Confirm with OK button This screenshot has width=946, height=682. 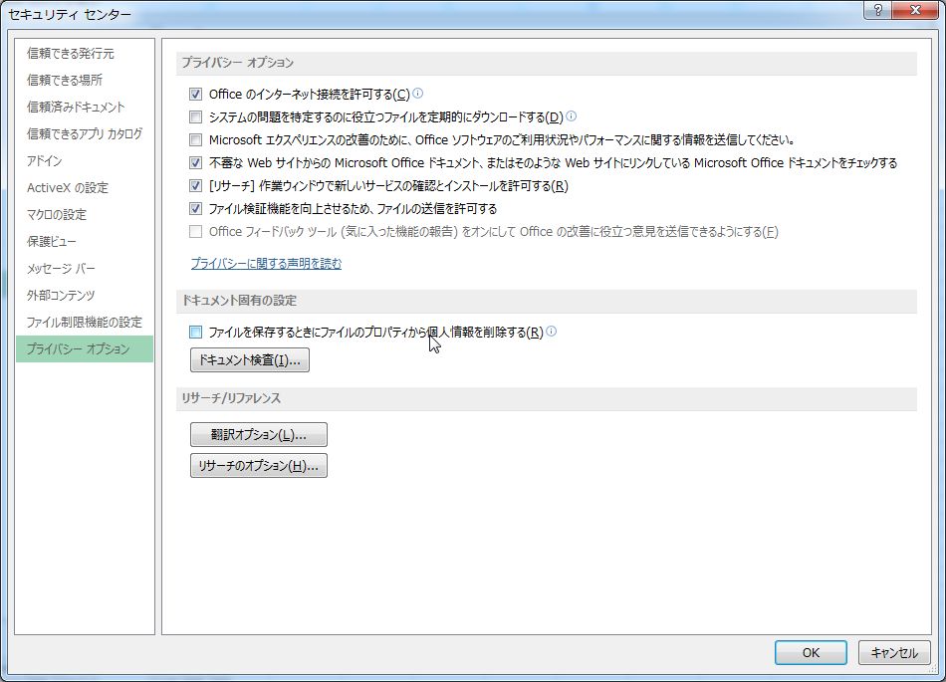pos(811,652)
